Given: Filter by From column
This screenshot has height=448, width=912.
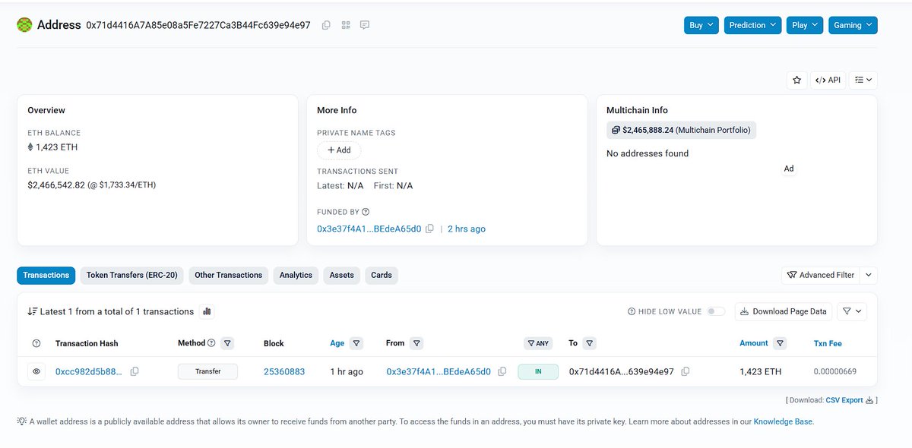Looking at the screenshot, I should (416, 343).
